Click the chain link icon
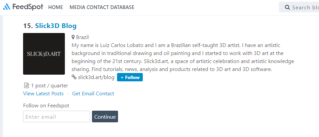 tap(74, 77)
